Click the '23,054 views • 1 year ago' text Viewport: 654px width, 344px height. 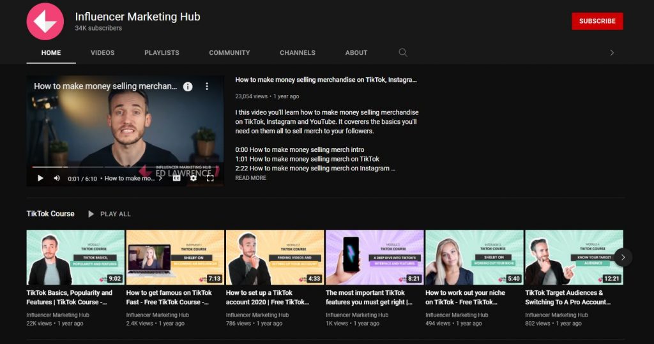(267, 96)
